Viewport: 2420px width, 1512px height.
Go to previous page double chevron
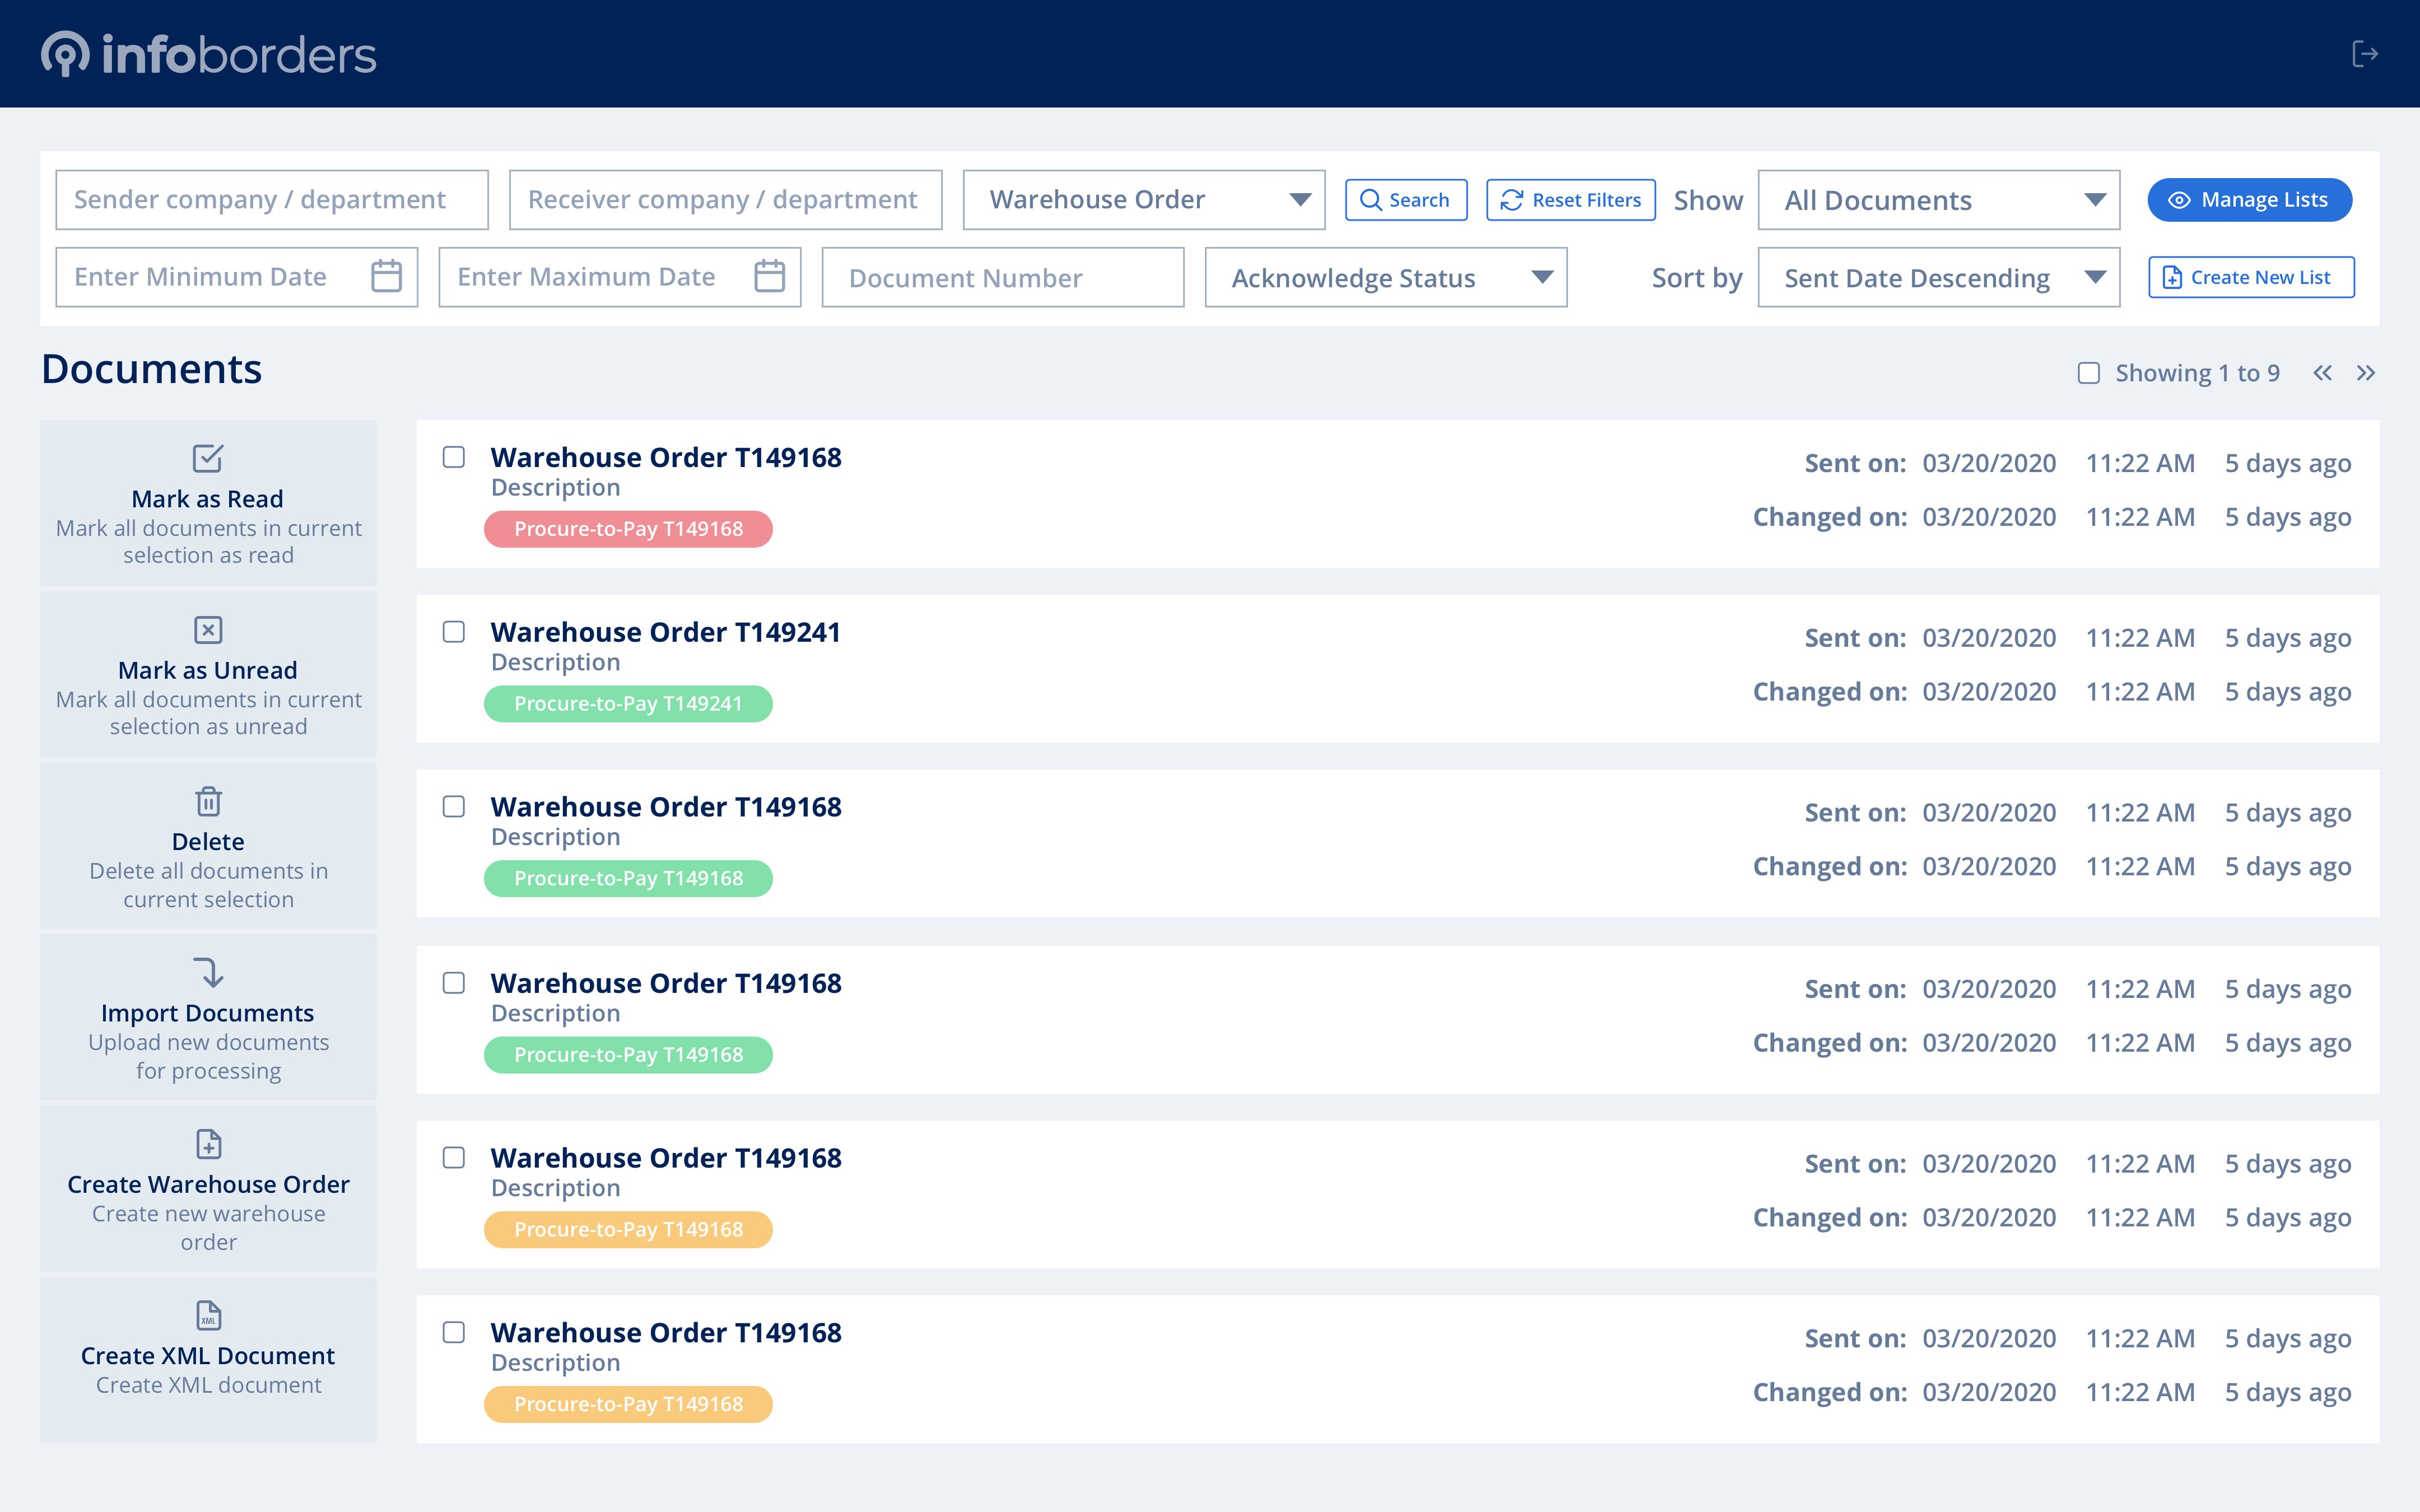[2322, 373]
